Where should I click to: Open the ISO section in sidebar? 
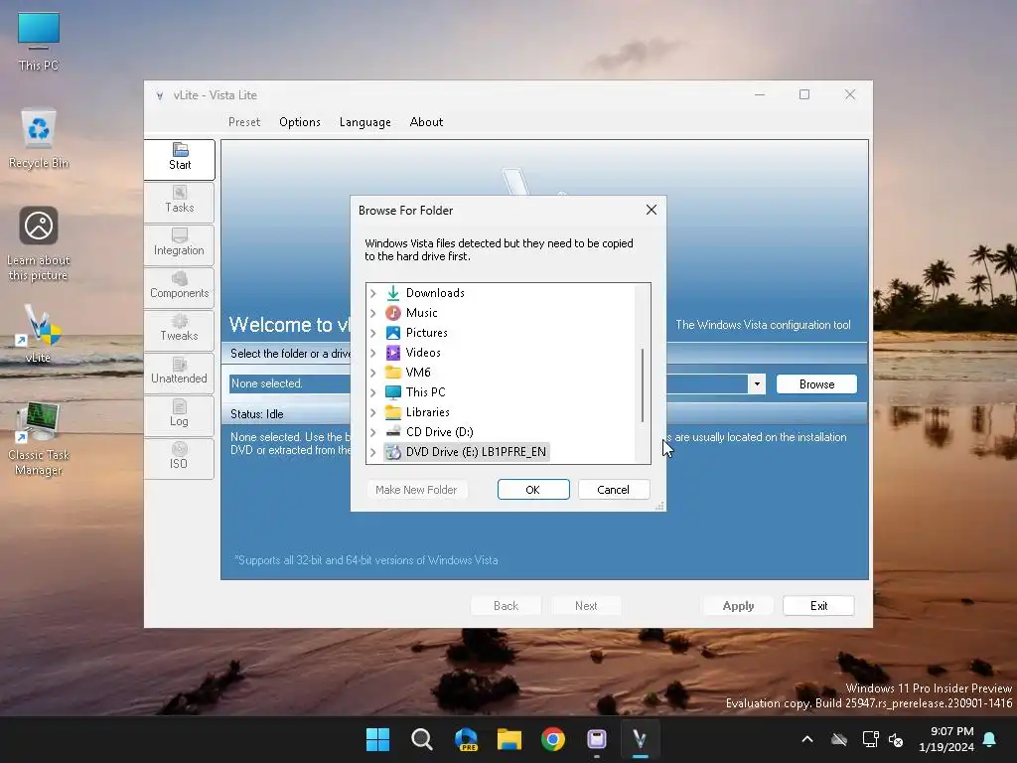[x=180, y=458]
